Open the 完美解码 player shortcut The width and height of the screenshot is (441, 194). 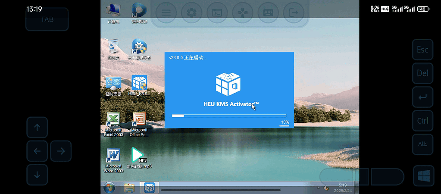pos(139,13)
